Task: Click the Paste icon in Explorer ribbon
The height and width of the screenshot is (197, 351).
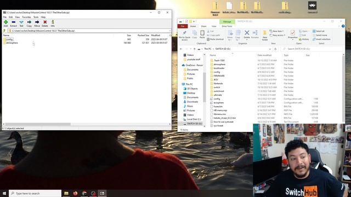Action: click(x=202, y=33)
